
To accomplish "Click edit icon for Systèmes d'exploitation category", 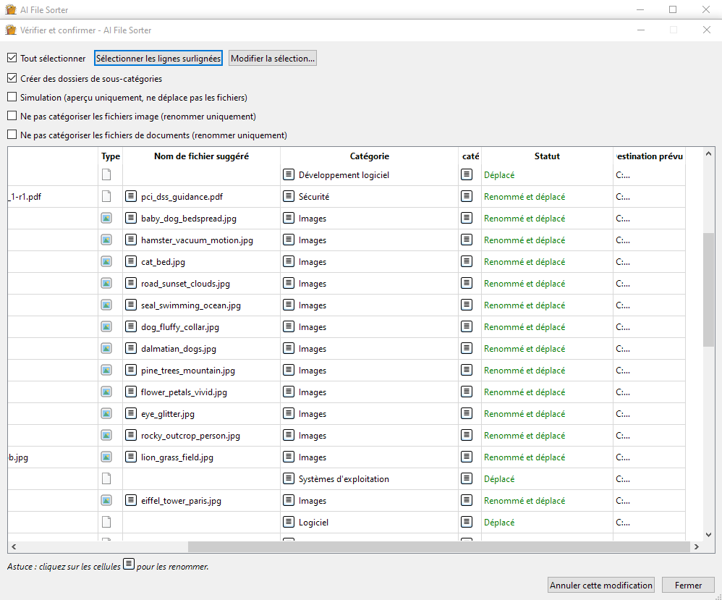I will tap(289, 478).
